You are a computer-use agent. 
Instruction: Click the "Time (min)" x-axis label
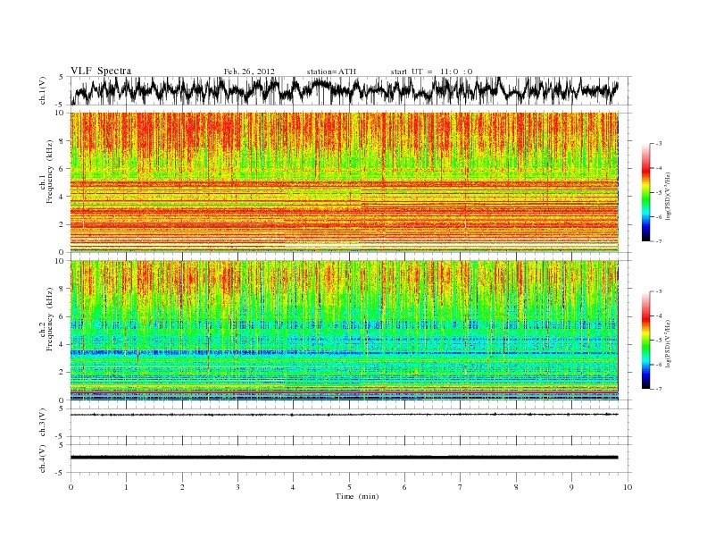(357, 496)
